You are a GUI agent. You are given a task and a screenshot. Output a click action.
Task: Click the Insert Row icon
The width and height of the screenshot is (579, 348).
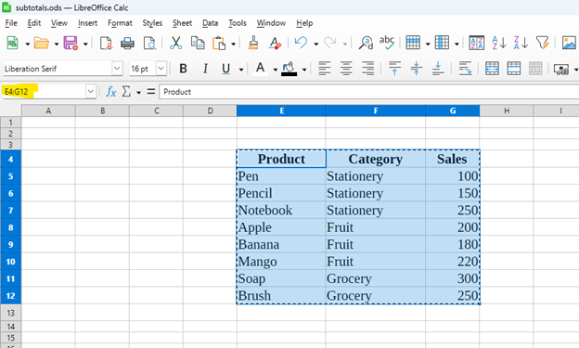click(413, 43)
